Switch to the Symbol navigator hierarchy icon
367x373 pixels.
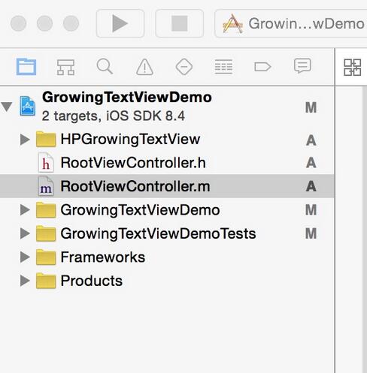(65, 67)
